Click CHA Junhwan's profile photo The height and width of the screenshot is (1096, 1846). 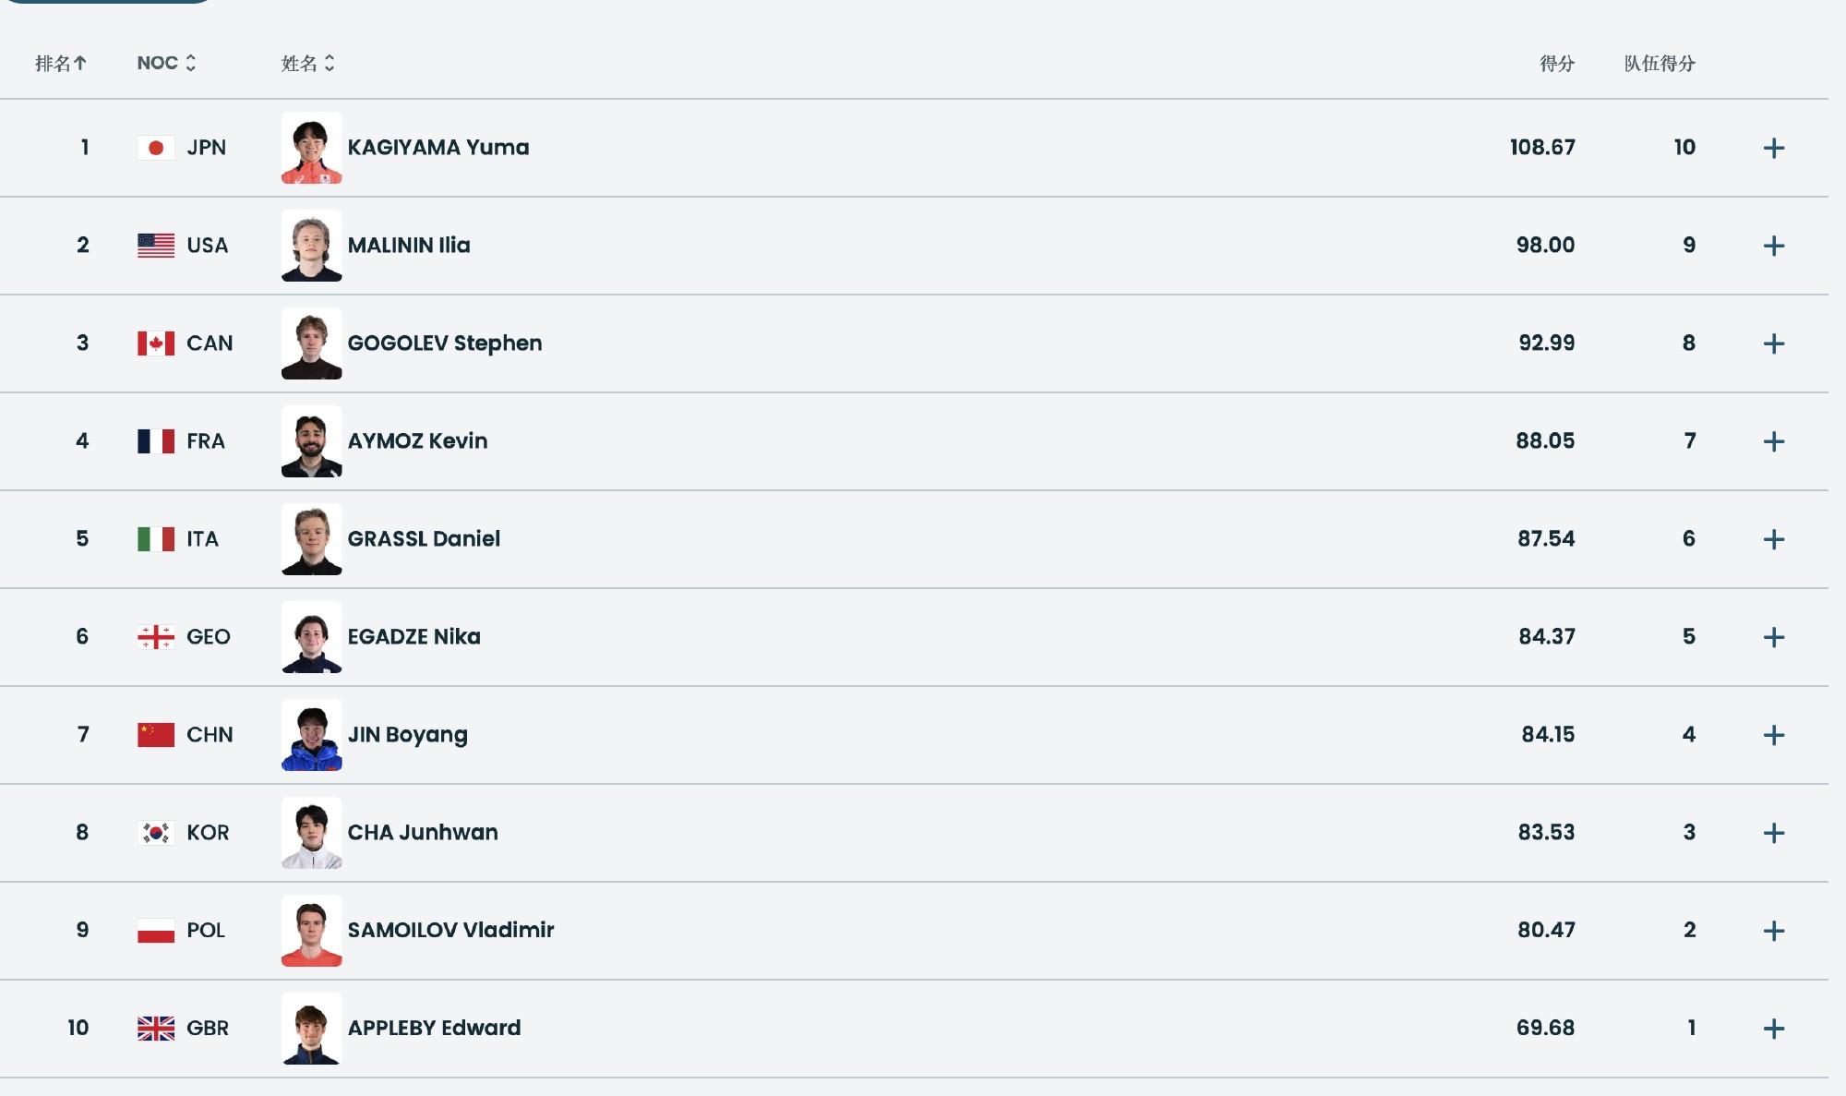coord(311,833)
